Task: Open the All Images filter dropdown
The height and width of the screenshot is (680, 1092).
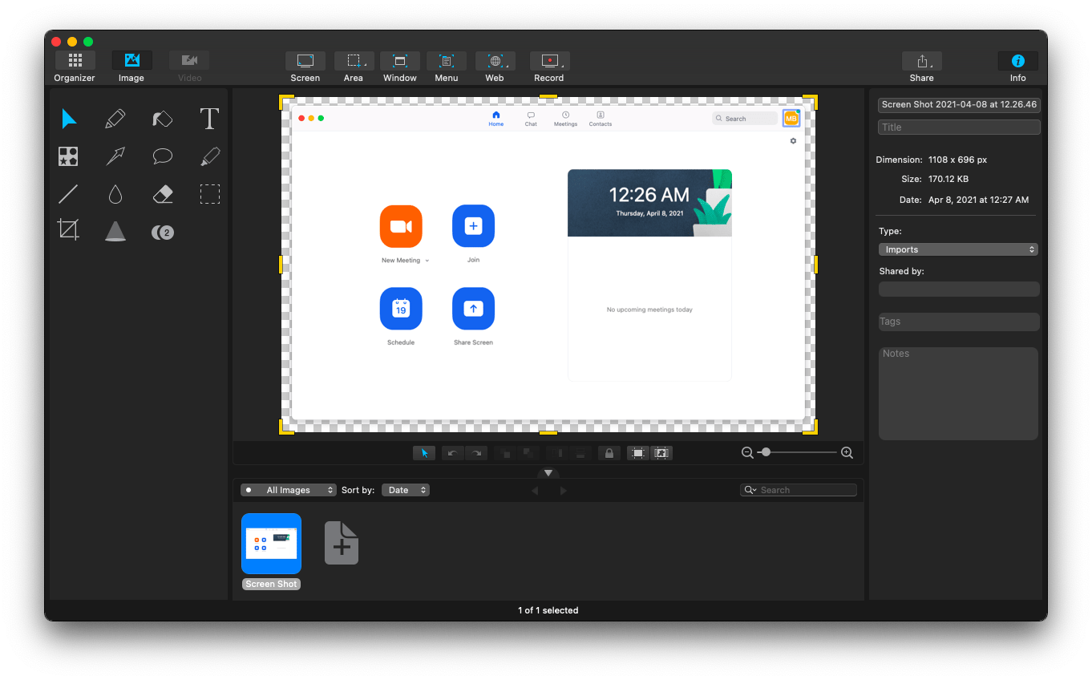Action: point(289,490)
